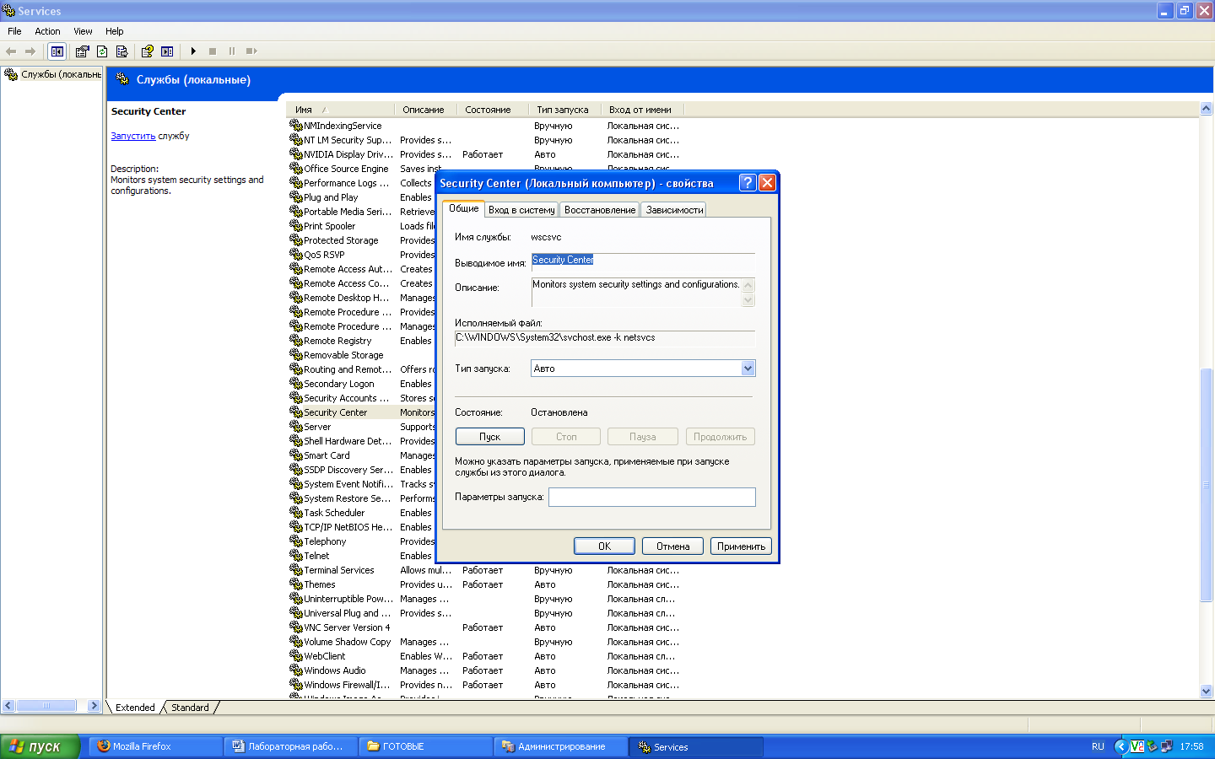
Task: Open the Администрирование taskbar button
Action: [x=561, y=746]
